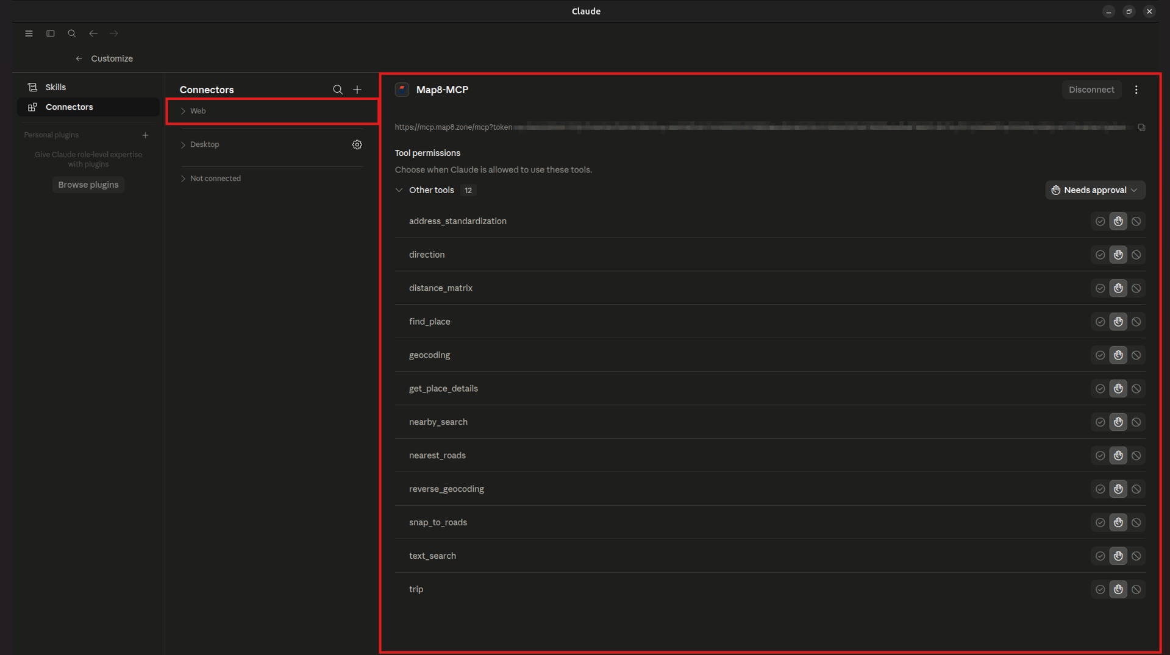Block the trip tool

(1136, 590)
